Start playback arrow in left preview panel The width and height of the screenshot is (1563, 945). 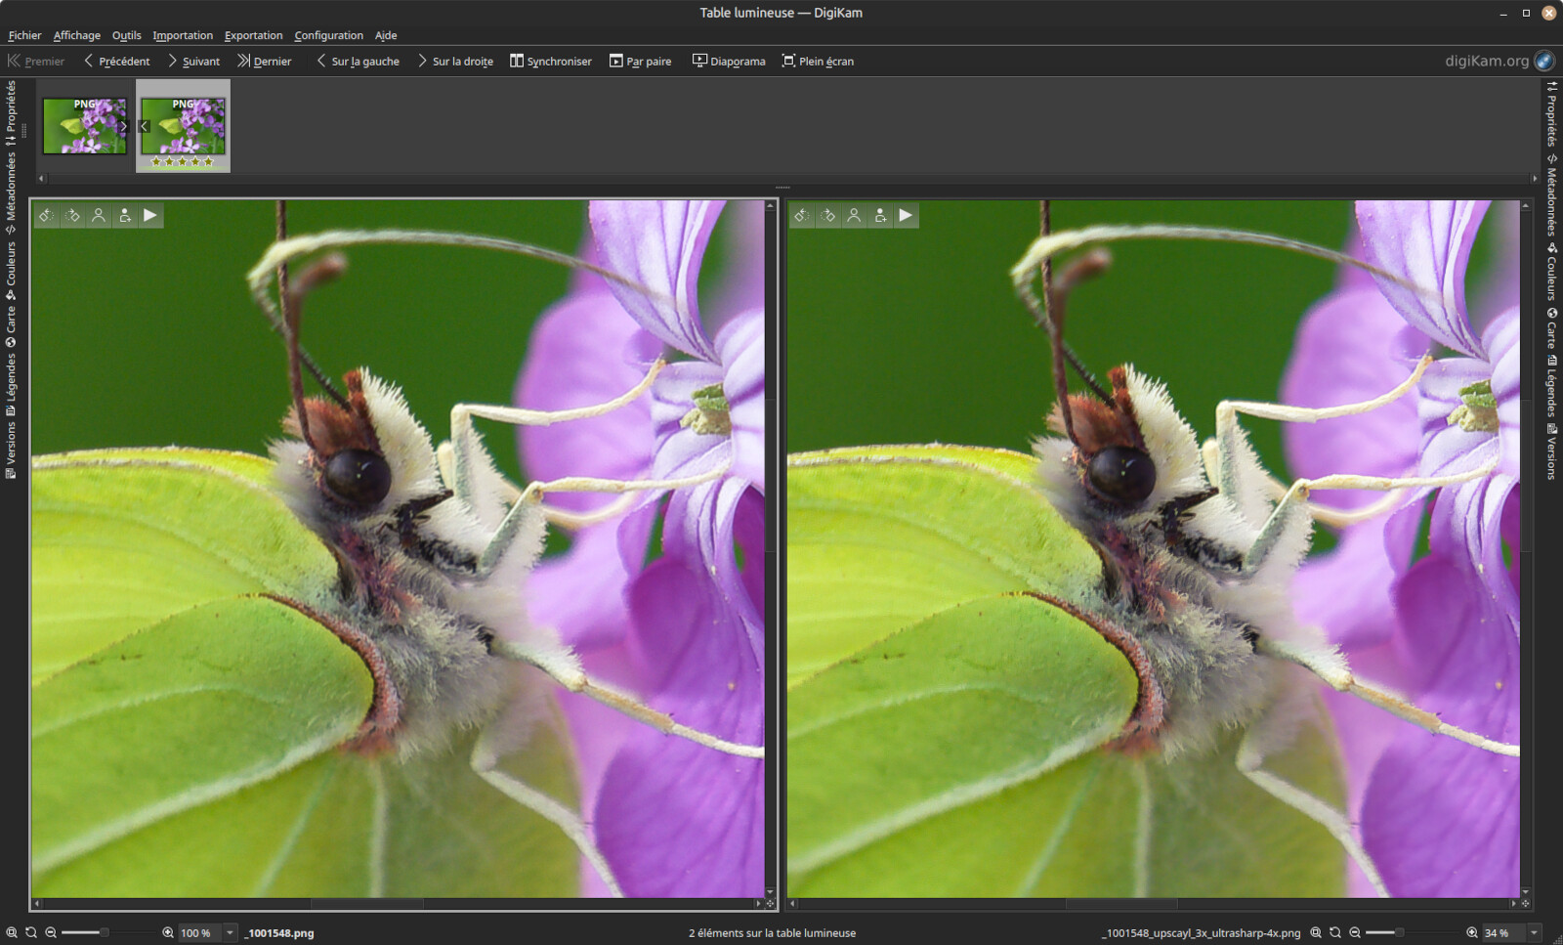150,215
